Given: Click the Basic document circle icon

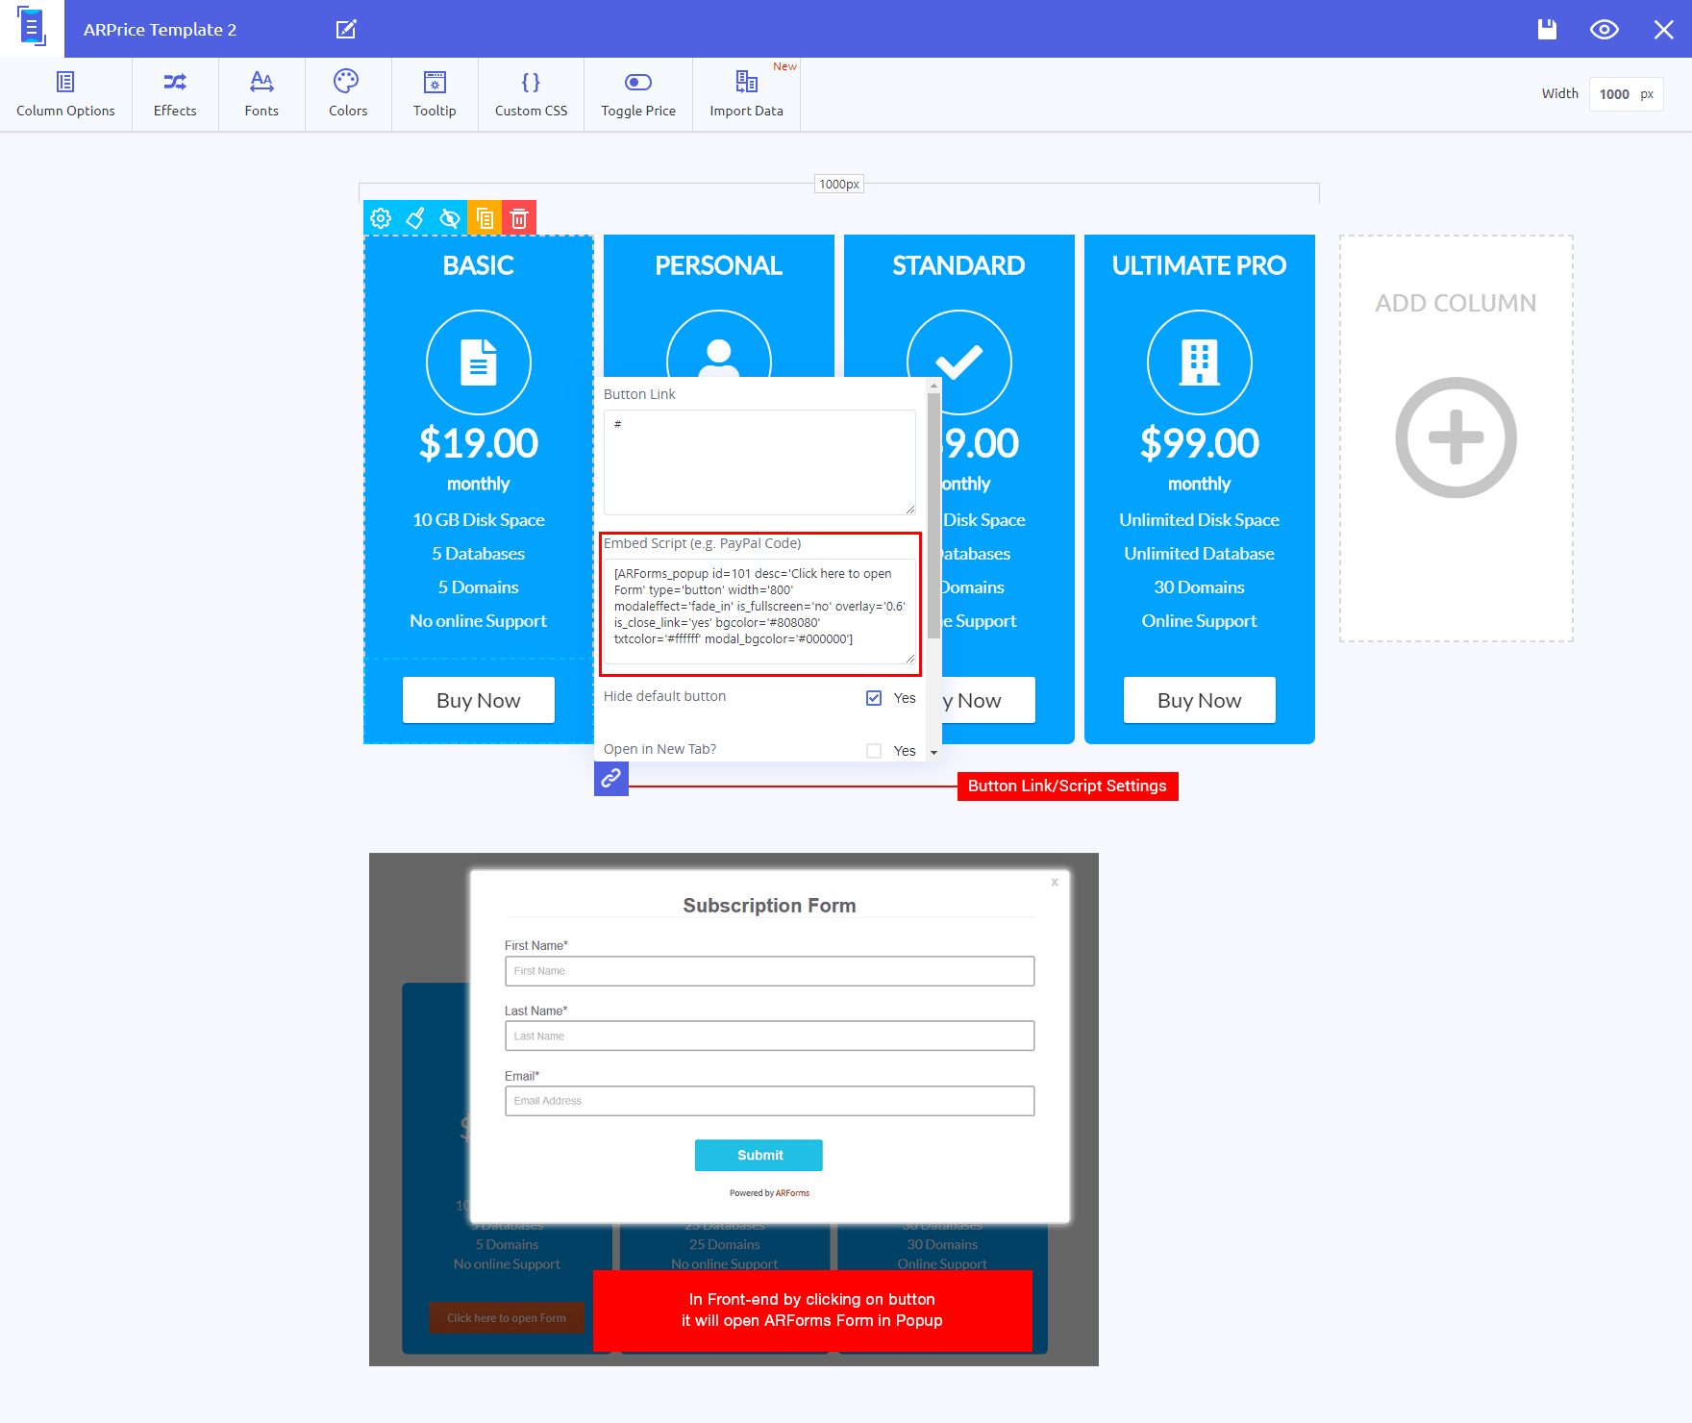Looking at the screenshot, I should click(x=479, y=362).
